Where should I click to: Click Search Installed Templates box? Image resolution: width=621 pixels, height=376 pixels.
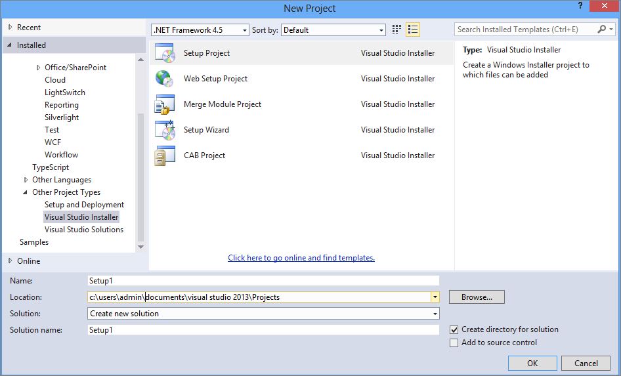(x=526, y=30)
